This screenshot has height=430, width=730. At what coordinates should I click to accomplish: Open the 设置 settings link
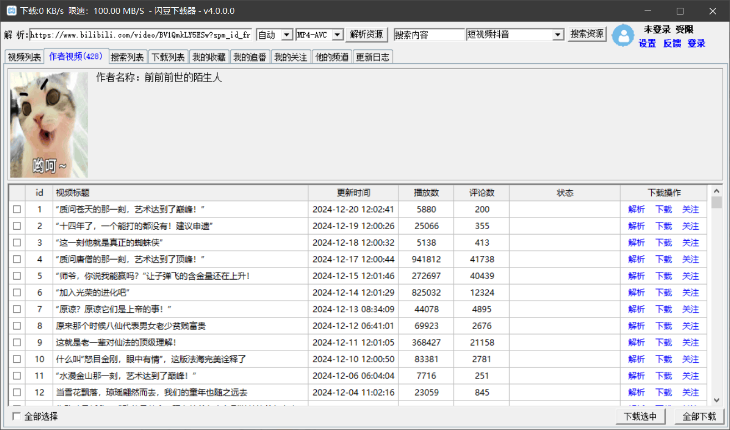point(647,43)
